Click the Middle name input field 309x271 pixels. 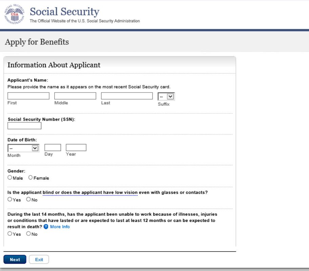click(x=75, y=96)
